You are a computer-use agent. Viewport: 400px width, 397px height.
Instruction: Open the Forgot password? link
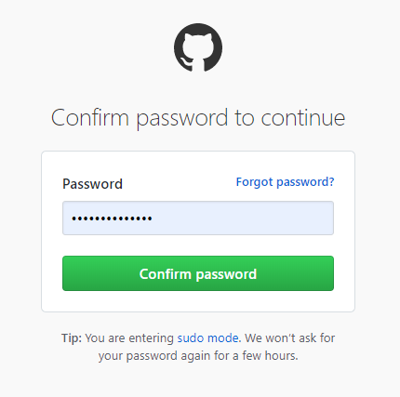tap(285, 182)
